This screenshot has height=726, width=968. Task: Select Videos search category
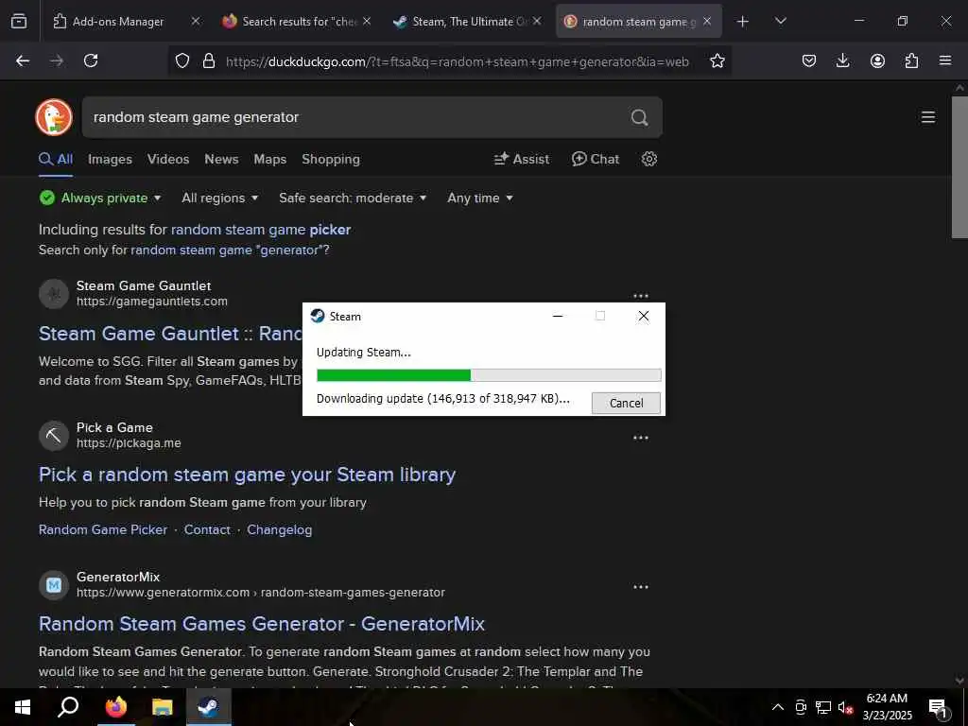168,159
